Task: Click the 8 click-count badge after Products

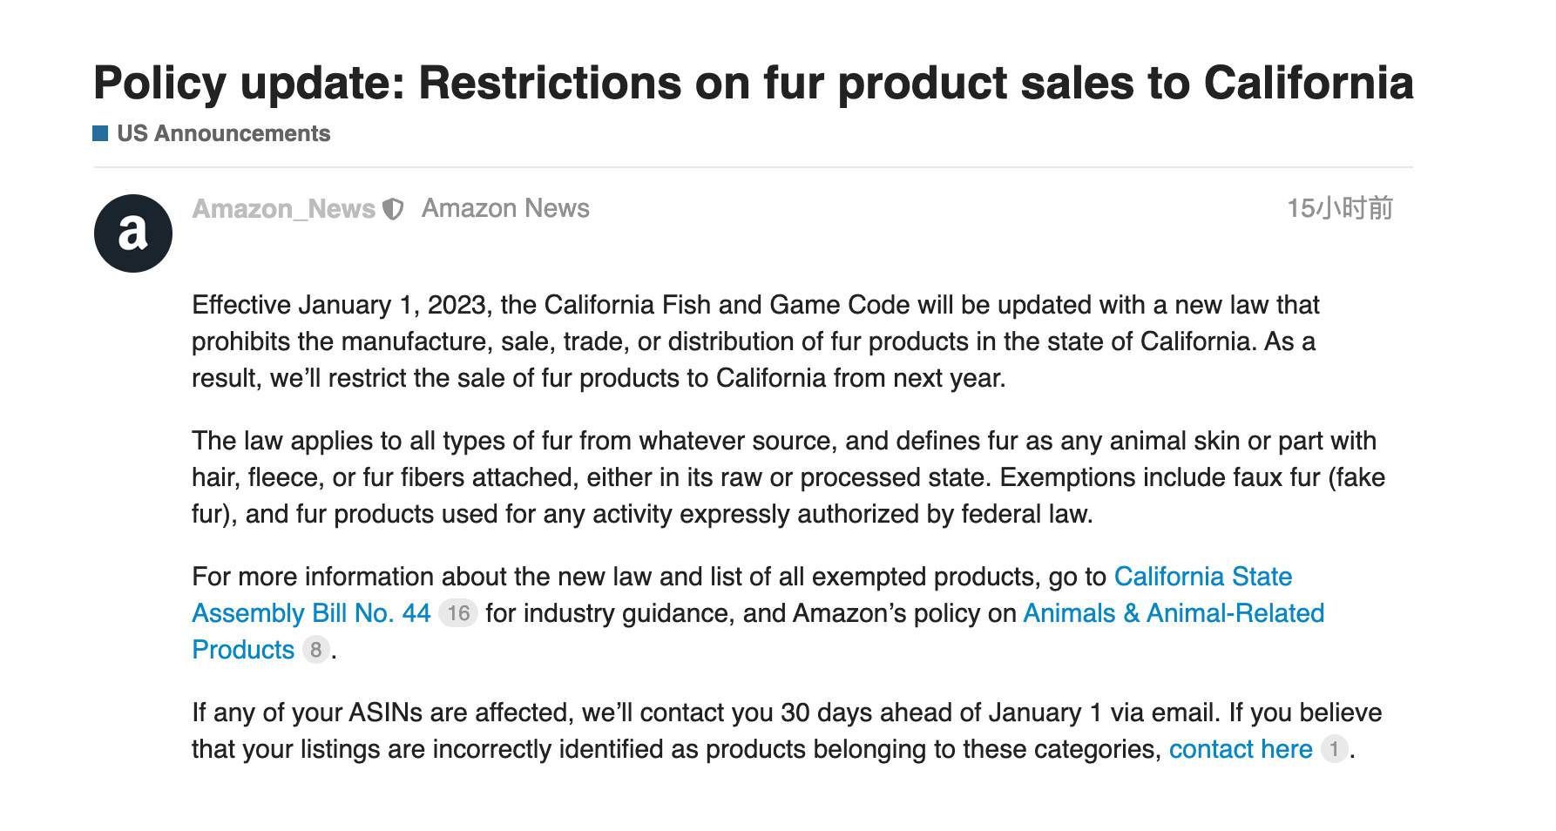Action: coord(315,650)
